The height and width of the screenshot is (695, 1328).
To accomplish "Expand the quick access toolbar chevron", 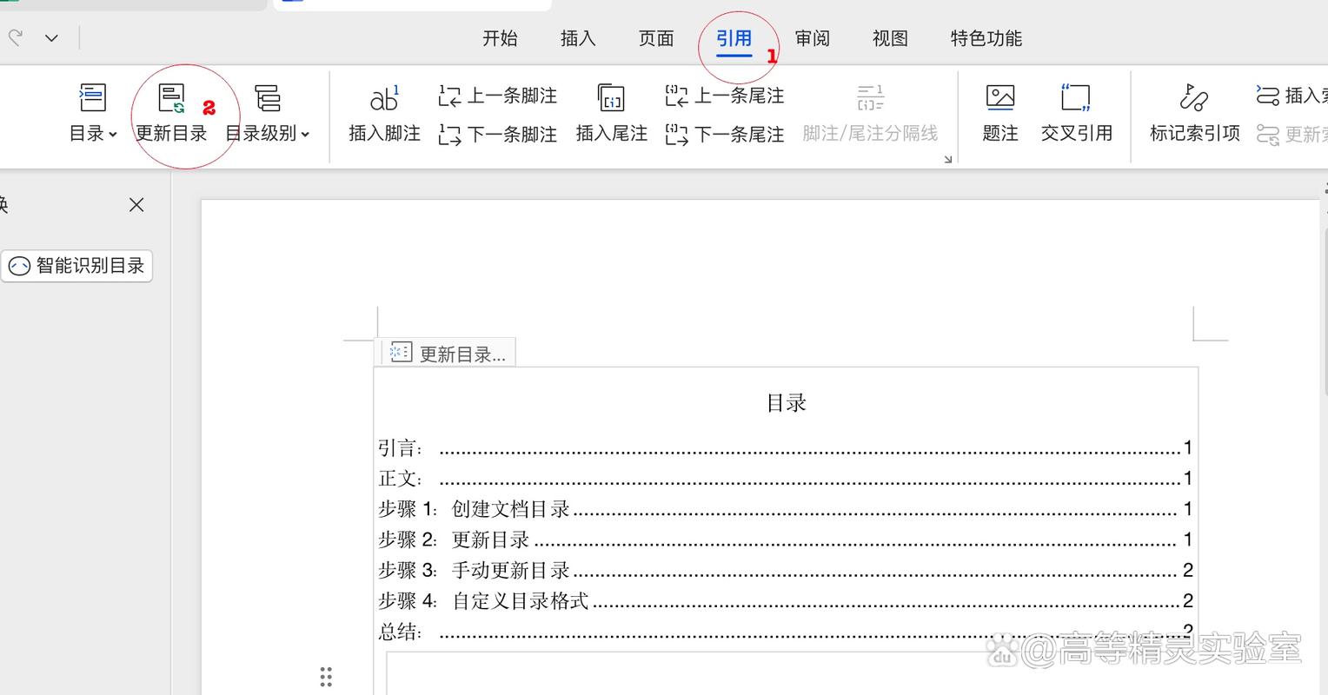I will click(x=51, y=38).
